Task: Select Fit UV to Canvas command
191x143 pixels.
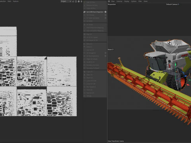Action: (x=95, y=37)
